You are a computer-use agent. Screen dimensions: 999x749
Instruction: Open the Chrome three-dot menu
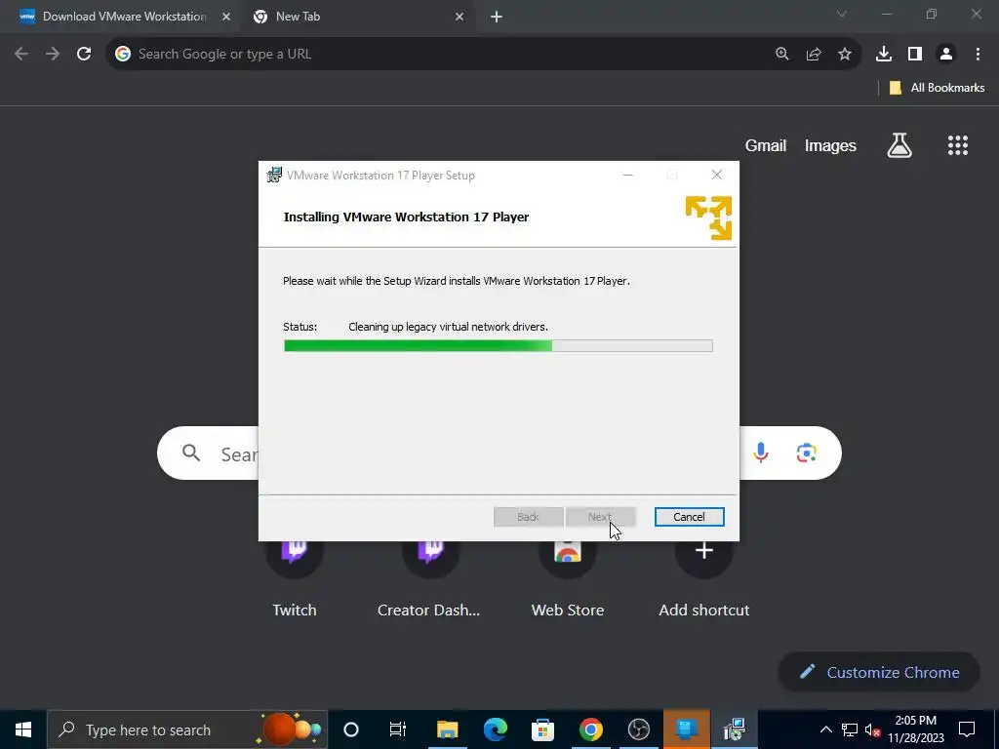tap(978, 55)
